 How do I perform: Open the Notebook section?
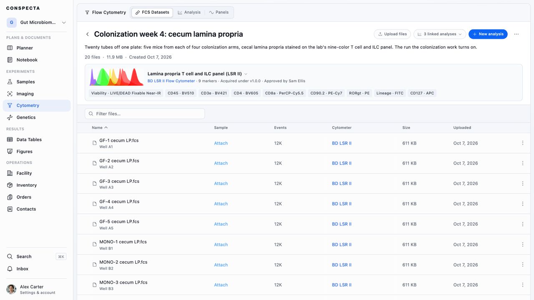[37, 60]
